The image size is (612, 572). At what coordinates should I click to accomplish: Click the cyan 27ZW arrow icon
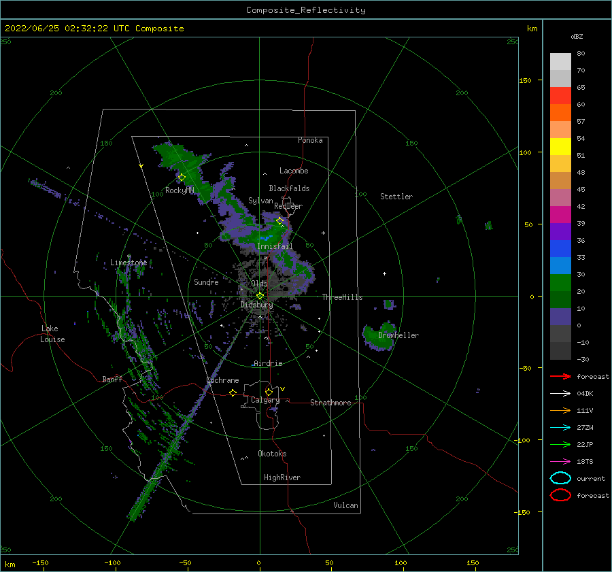point(560,428)
